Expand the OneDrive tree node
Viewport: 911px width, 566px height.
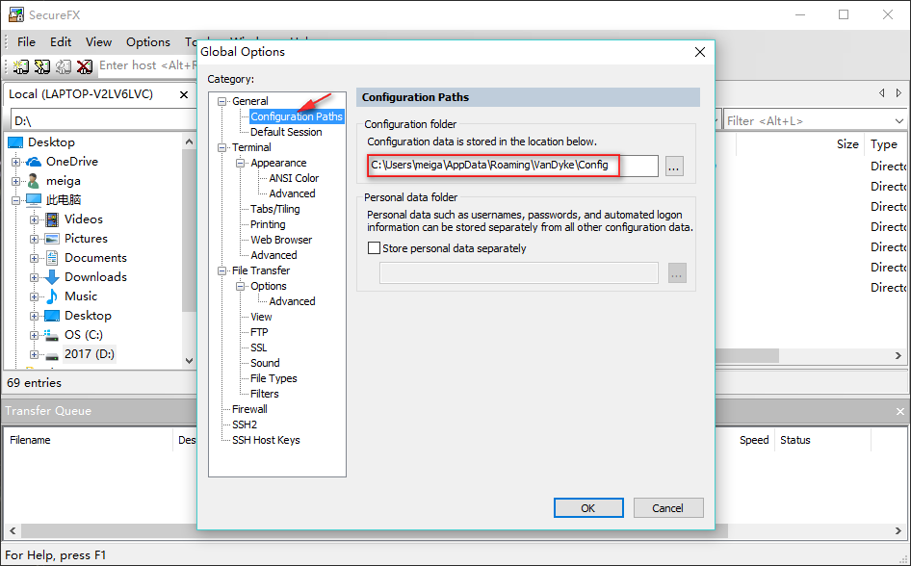[15, 162]
